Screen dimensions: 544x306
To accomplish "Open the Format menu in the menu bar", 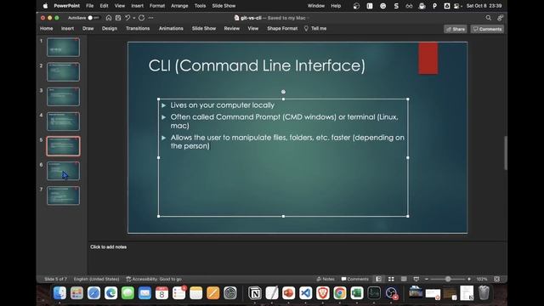I will 157,6.
